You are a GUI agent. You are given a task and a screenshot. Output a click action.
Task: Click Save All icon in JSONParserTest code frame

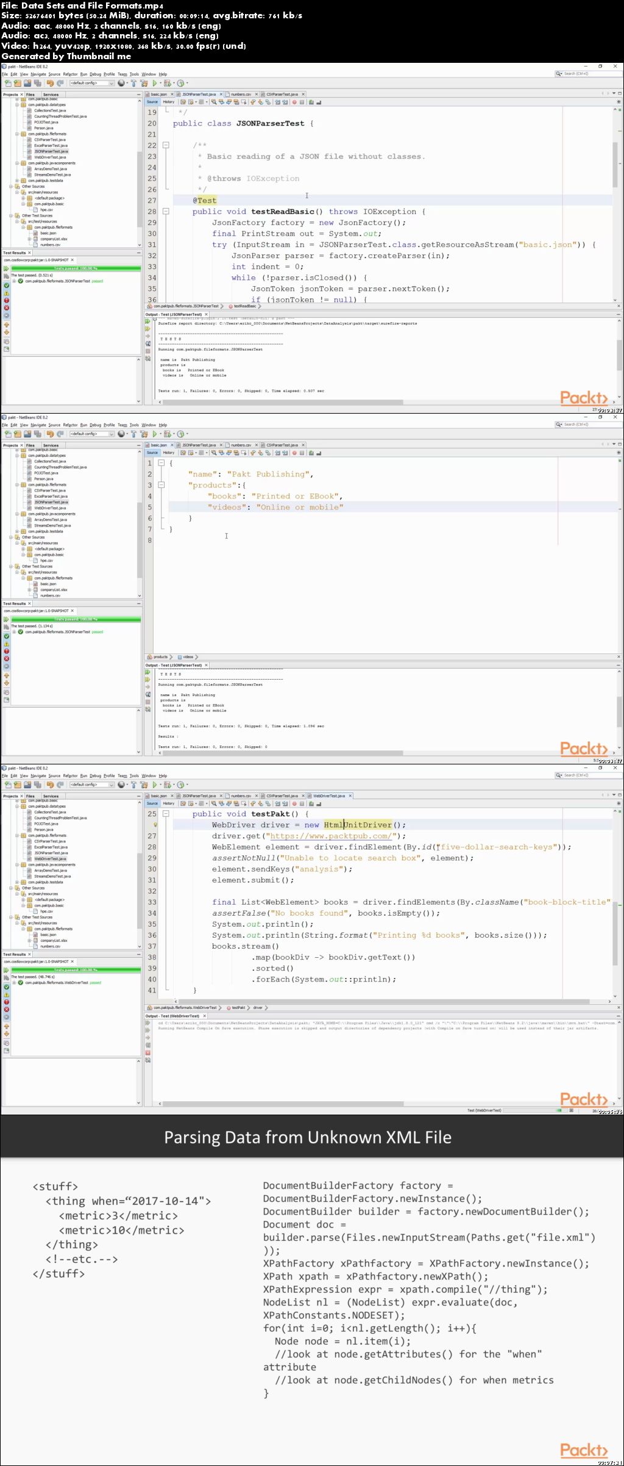pos(38,83)
